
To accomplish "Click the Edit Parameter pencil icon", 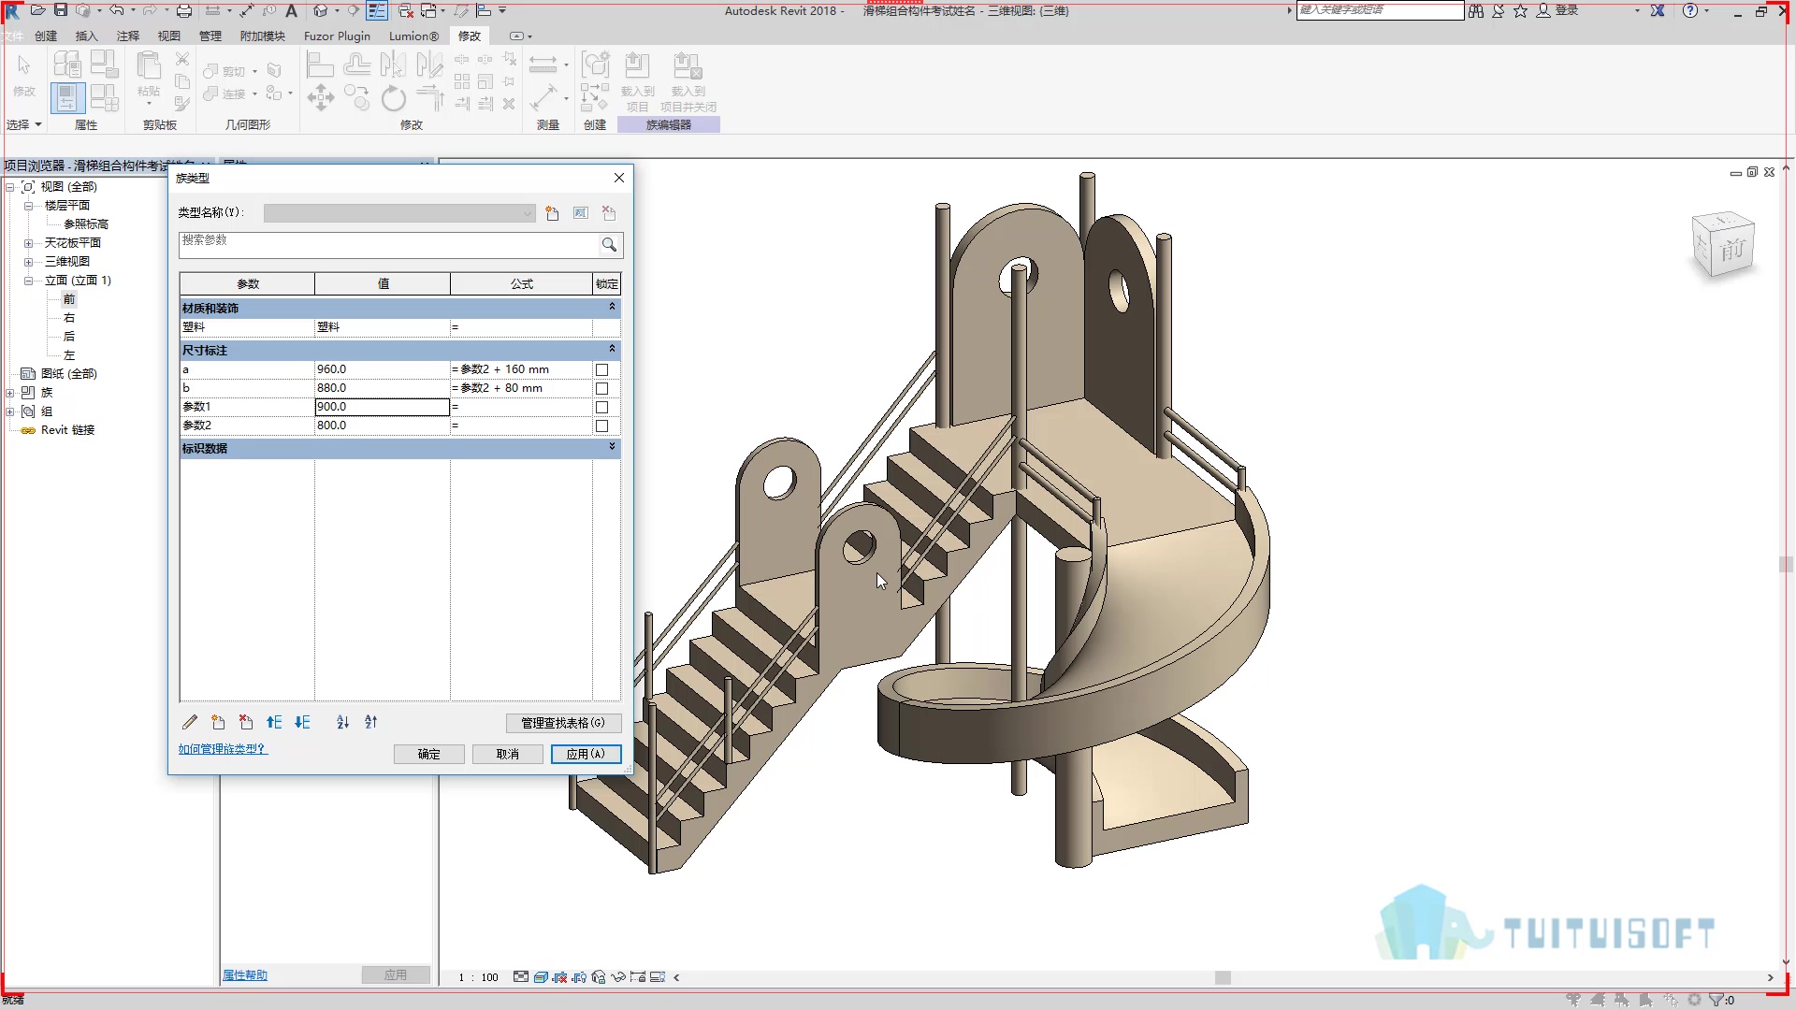I will [x=190, y=722].
